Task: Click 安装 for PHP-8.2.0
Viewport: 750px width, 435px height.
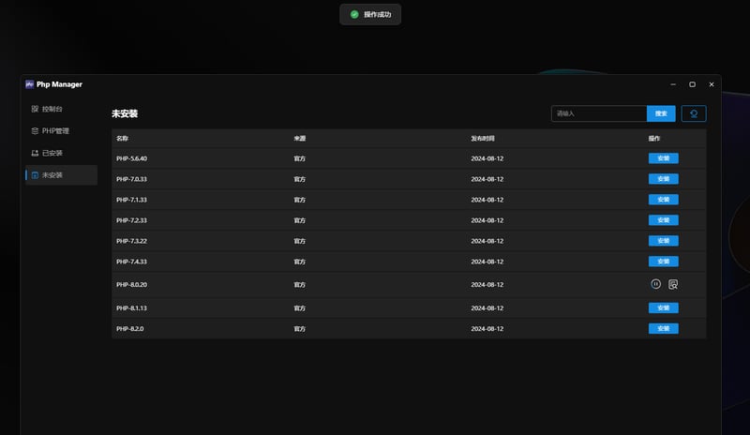Action: click(663, 329)
